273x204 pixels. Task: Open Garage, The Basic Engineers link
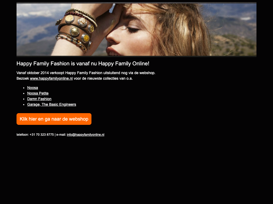coord(51,104)
